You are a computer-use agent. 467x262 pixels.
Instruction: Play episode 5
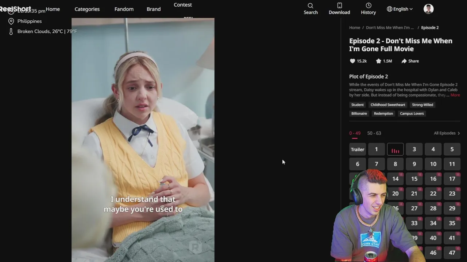click(x=452, y=149)
